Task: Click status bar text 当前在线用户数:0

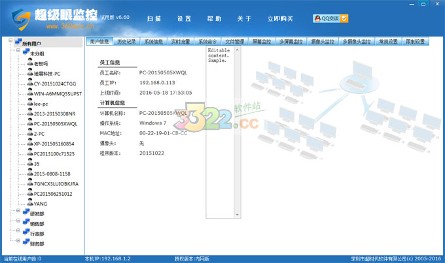Action: [22, 258]
